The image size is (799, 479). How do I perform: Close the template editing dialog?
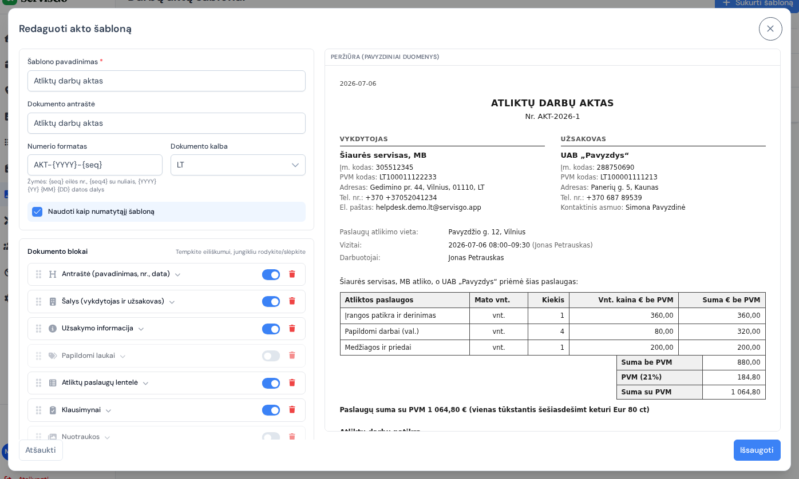pyautogui.click(x=770, y=29)
